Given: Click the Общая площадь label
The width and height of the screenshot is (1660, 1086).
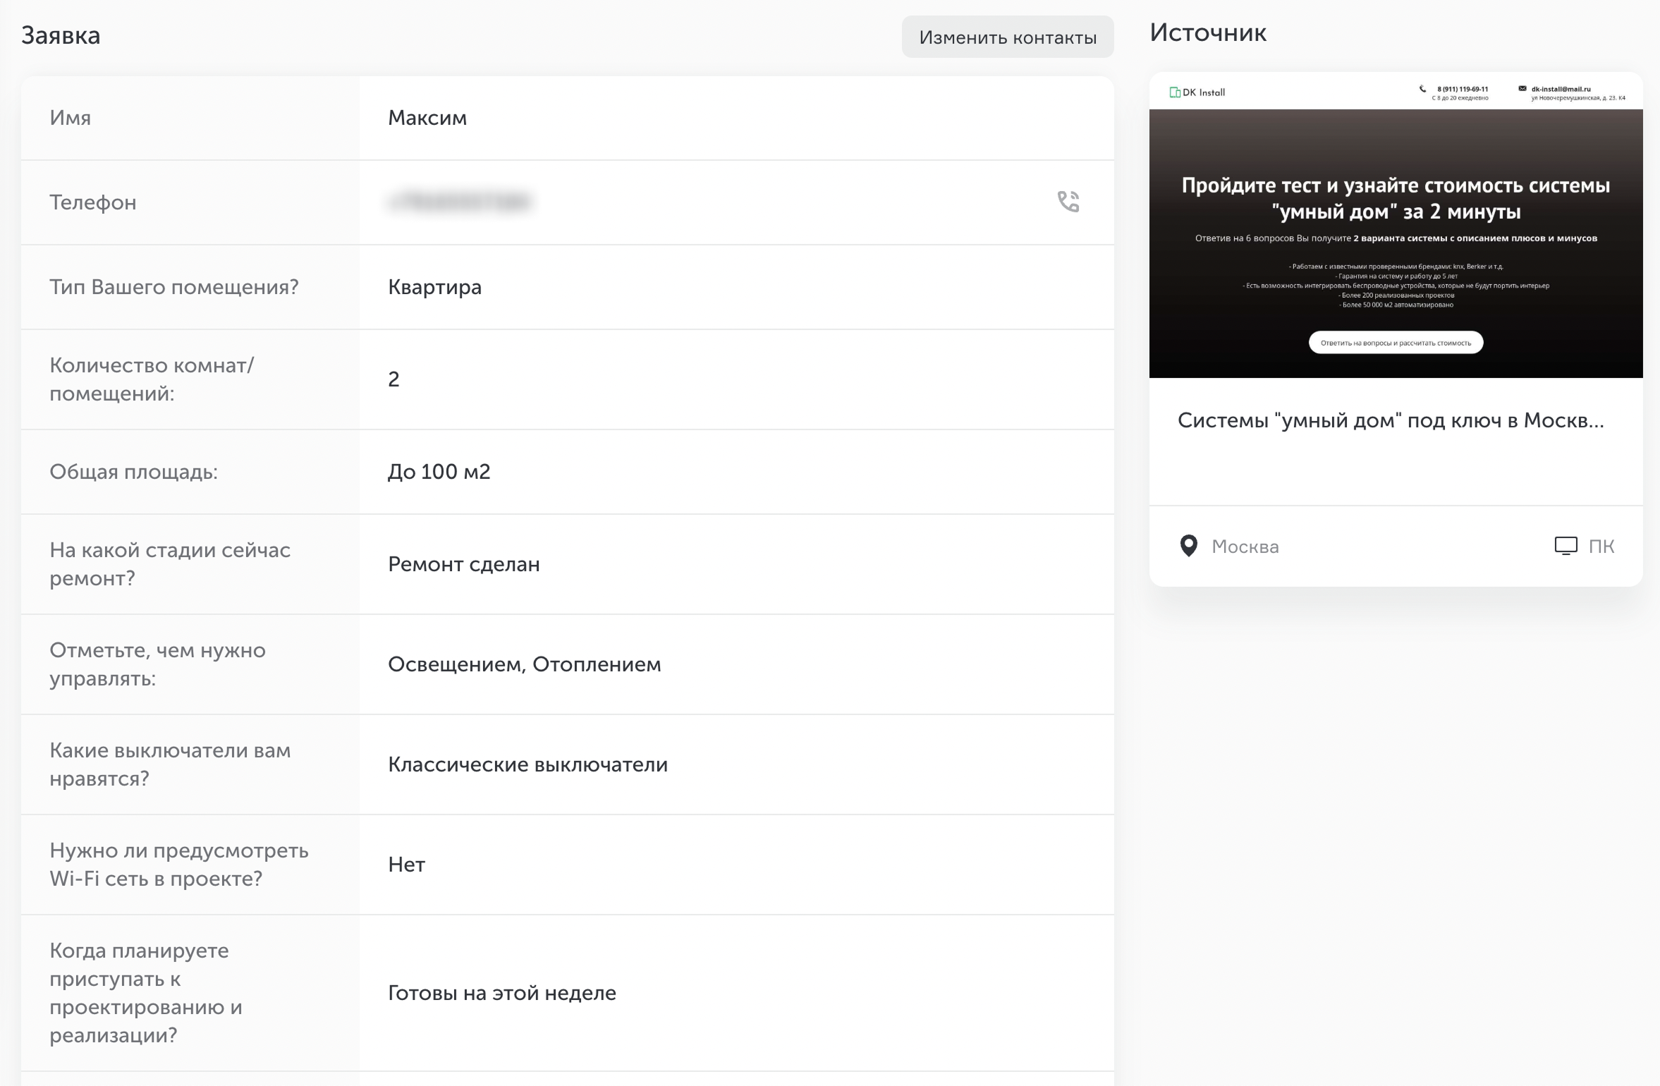Looking at the screenshot, I should tap(133, 472).
